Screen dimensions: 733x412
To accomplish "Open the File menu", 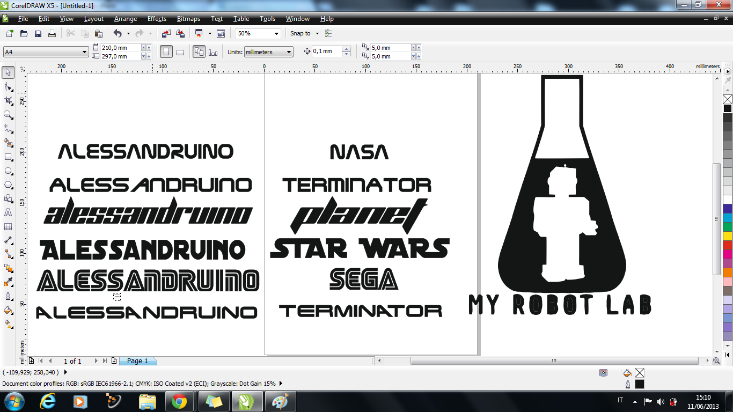I will coord(23,19).
